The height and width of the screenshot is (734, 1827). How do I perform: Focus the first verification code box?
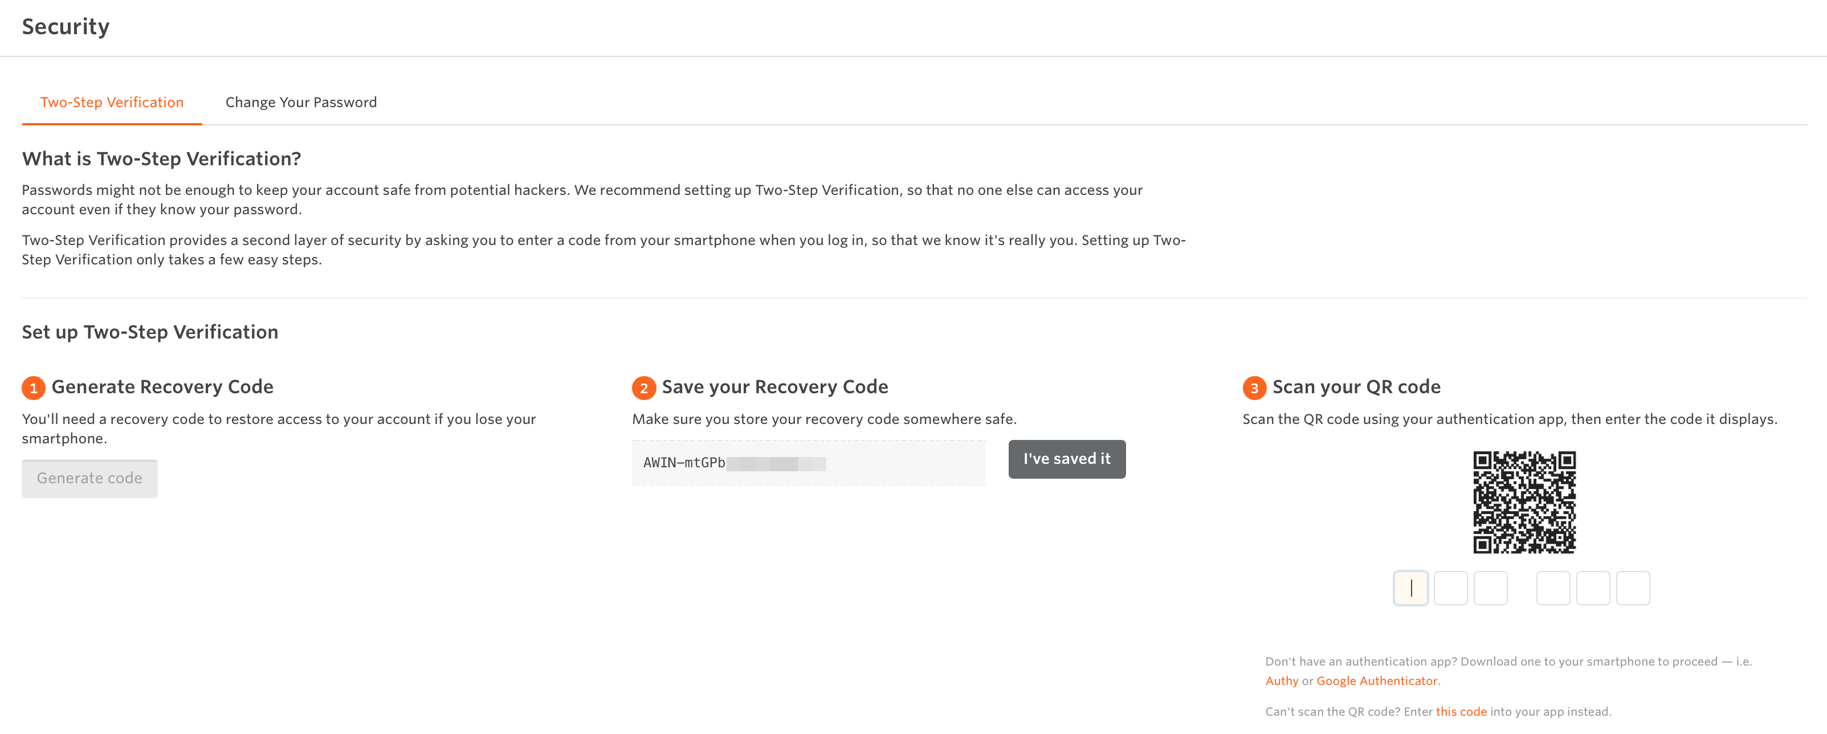click(x=1410, y=588)
